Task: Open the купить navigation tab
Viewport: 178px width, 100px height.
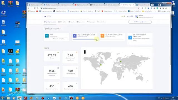Action: tap(71, 22)
